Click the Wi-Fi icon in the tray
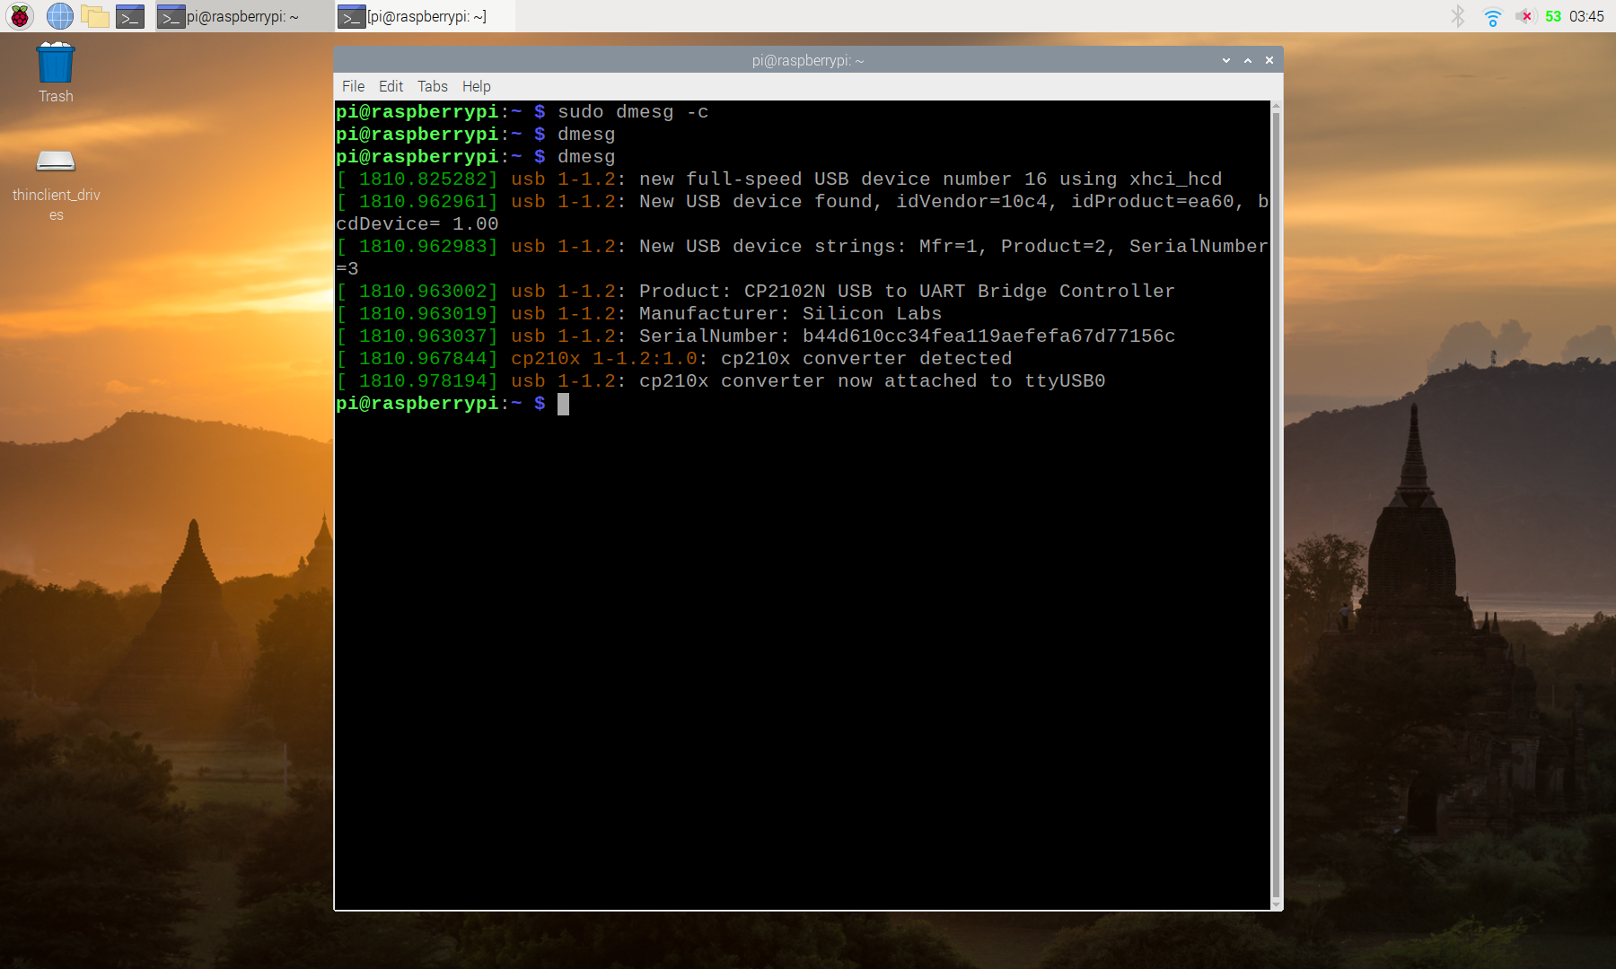The width and height of the screenshot is (1616, 969). [1492, 15]
